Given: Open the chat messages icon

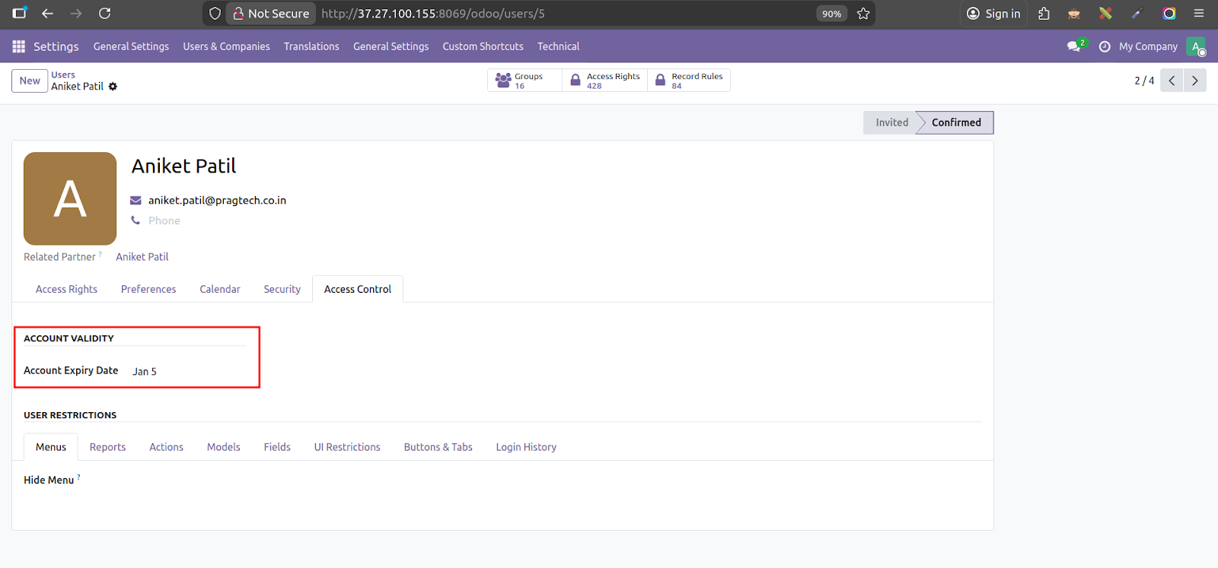Looking at the screenshot, I should tap(1074, 46).
